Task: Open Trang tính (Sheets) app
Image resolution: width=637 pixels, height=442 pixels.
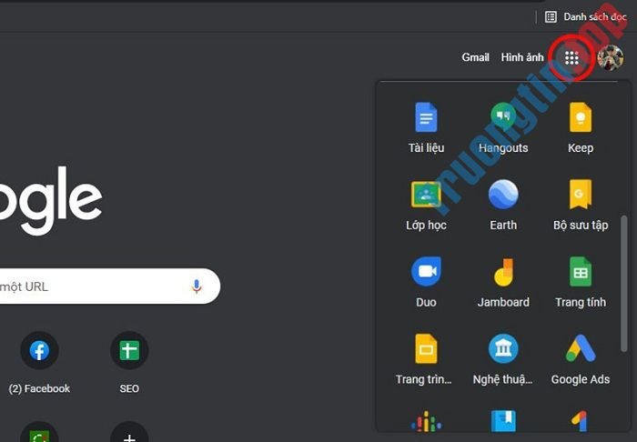Action: [581, 282]
